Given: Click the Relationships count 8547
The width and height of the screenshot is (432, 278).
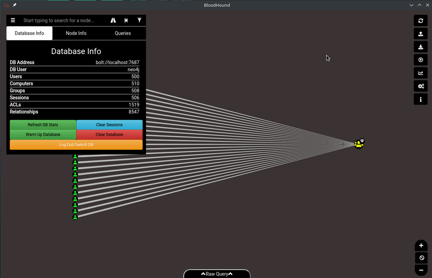Looking at the screenshot, I should [x=134, y=112].
